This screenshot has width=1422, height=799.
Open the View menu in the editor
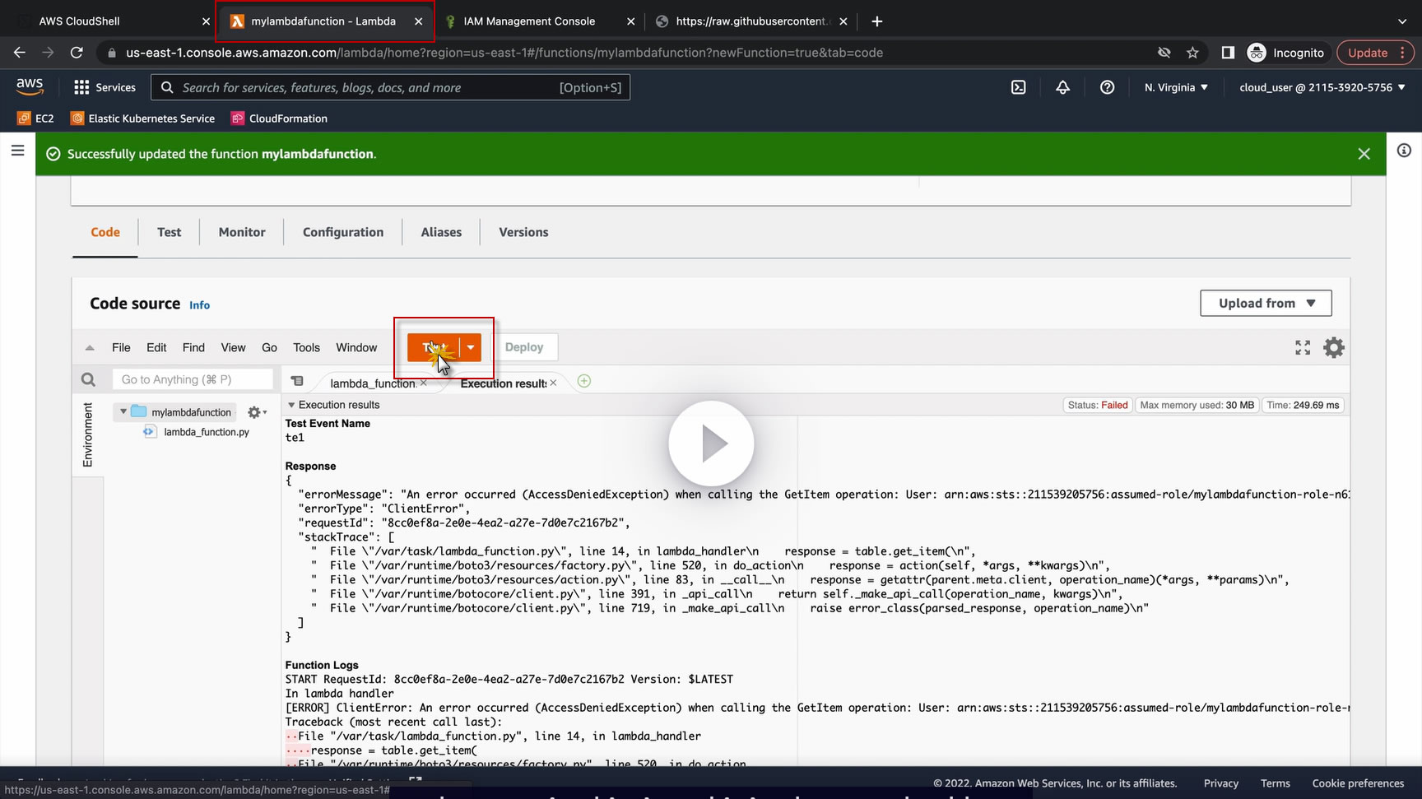pos(233,347)
